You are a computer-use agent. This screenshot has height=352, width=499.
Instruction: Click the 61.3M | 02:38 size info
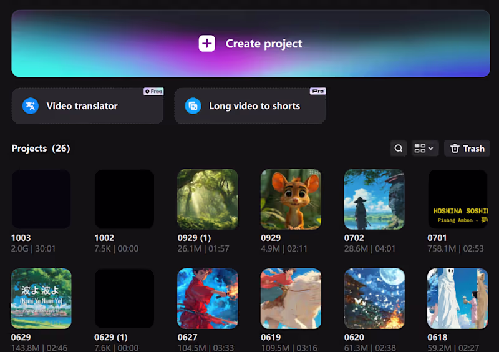coord(370,348)
